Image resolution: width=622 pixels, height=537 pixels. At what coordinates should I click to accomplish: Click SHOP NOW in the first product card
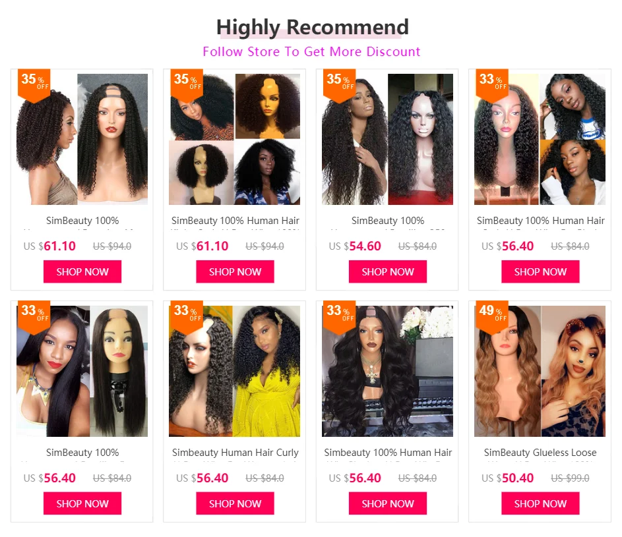pos(82,271)
